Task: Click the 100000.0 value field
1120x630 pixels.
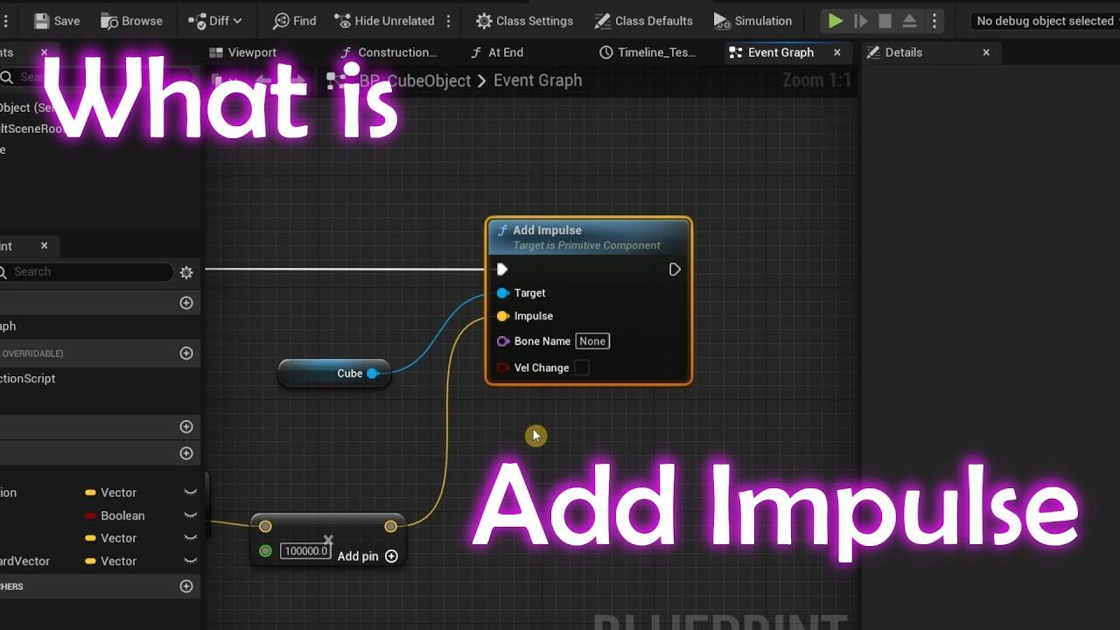Action: (305, 551)
